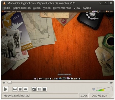Click the Play button
This screenshot has width=115, height=100.
[6, 89]
